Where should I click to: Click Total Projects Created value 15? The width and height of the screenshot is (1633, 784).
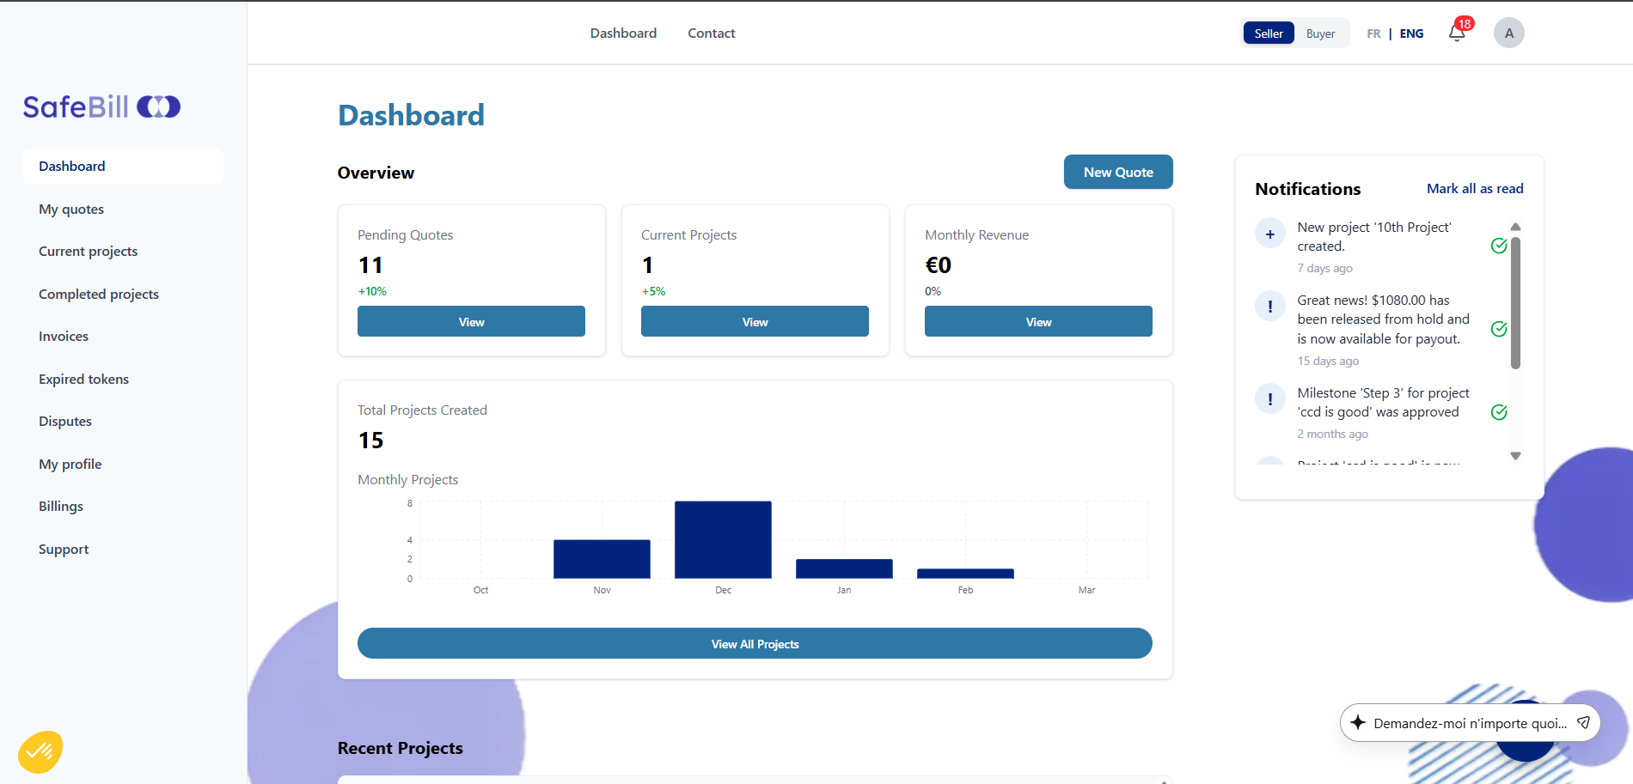[x=370, y=441]
